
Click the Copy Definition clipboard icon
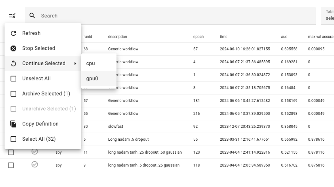coord(13,124)
